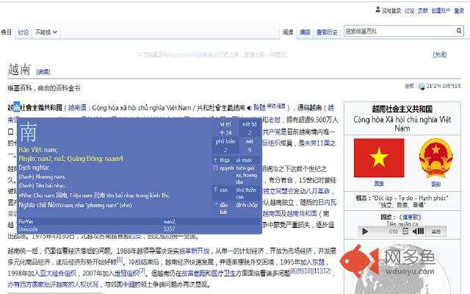This screenshot has height=294, width=470.
Task: Open the 菜单 menu button in audio player
Action: click(x=436, y=232)
